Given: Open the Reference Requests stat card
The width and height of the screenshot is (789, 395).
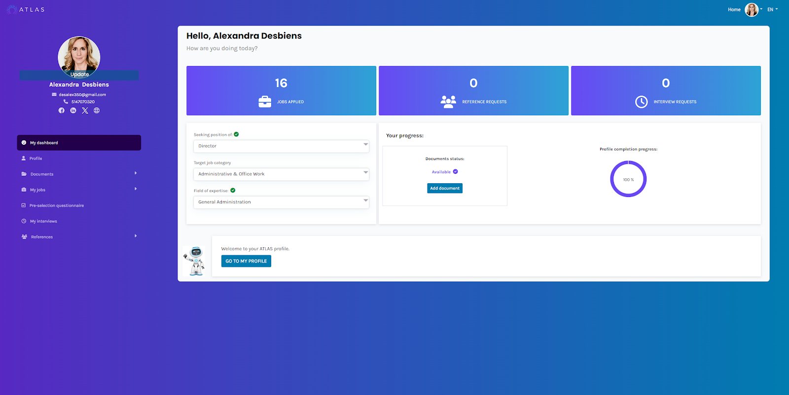Looking at the screenshot, I should click(x=473, y=91).
